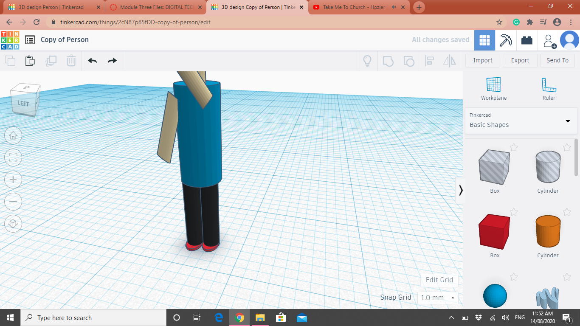Open the Mail app in taskbar
Viewport: 580px width, 326px height.
pos(302,318)
